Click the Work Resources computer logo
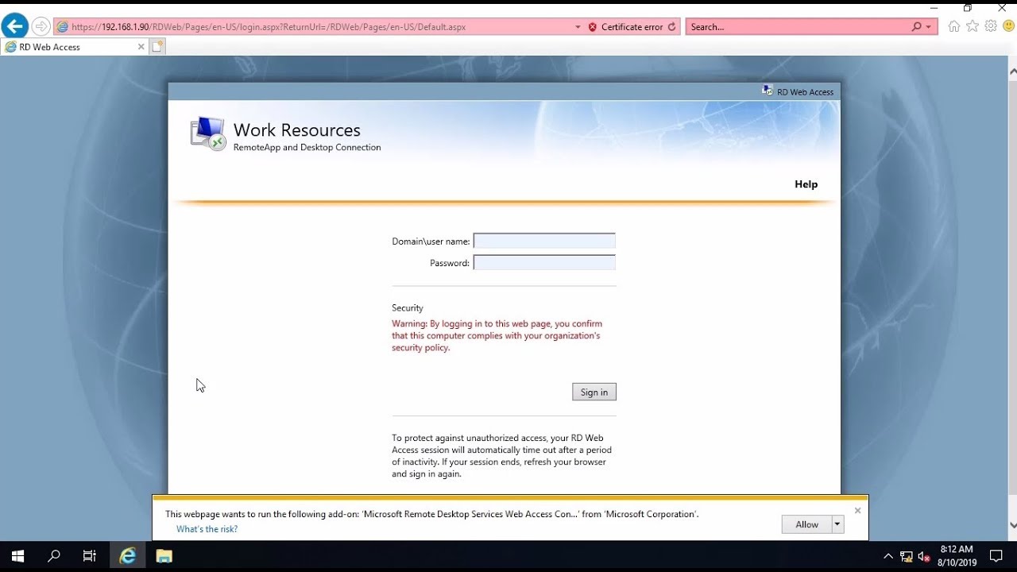The width and height of the screenshot is (1017, 572). [x=208, y=133]
